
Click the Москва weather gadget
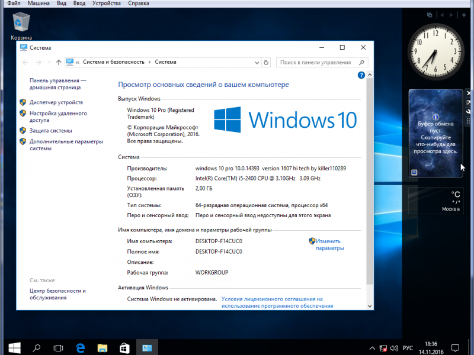(435, 201)
